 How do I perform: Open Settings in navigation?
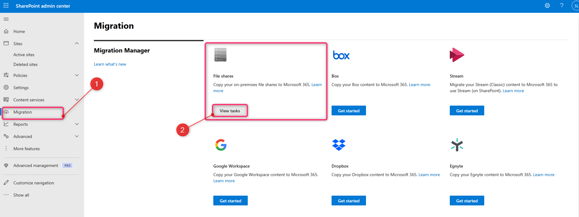(x=21, y=88)
